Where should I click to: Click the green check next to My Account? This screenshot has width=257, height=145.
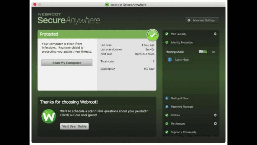[167, 123]
